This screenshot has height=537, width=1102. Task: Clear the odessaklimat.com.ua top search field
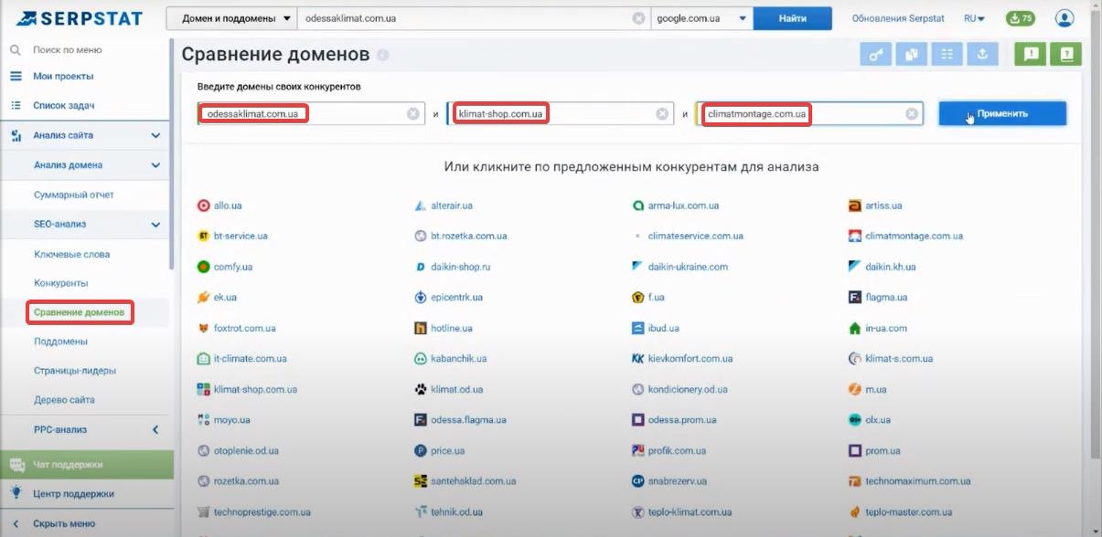pyautogui.click(x=637, y=18)
